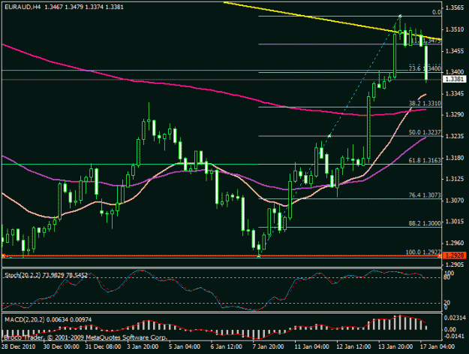Image resolution: width=469 pixels, height=354 pixels.
Task: Select the 38.2 1.3310 Fibonacci label
Action: pyautogui.click(x=425, y=103)
